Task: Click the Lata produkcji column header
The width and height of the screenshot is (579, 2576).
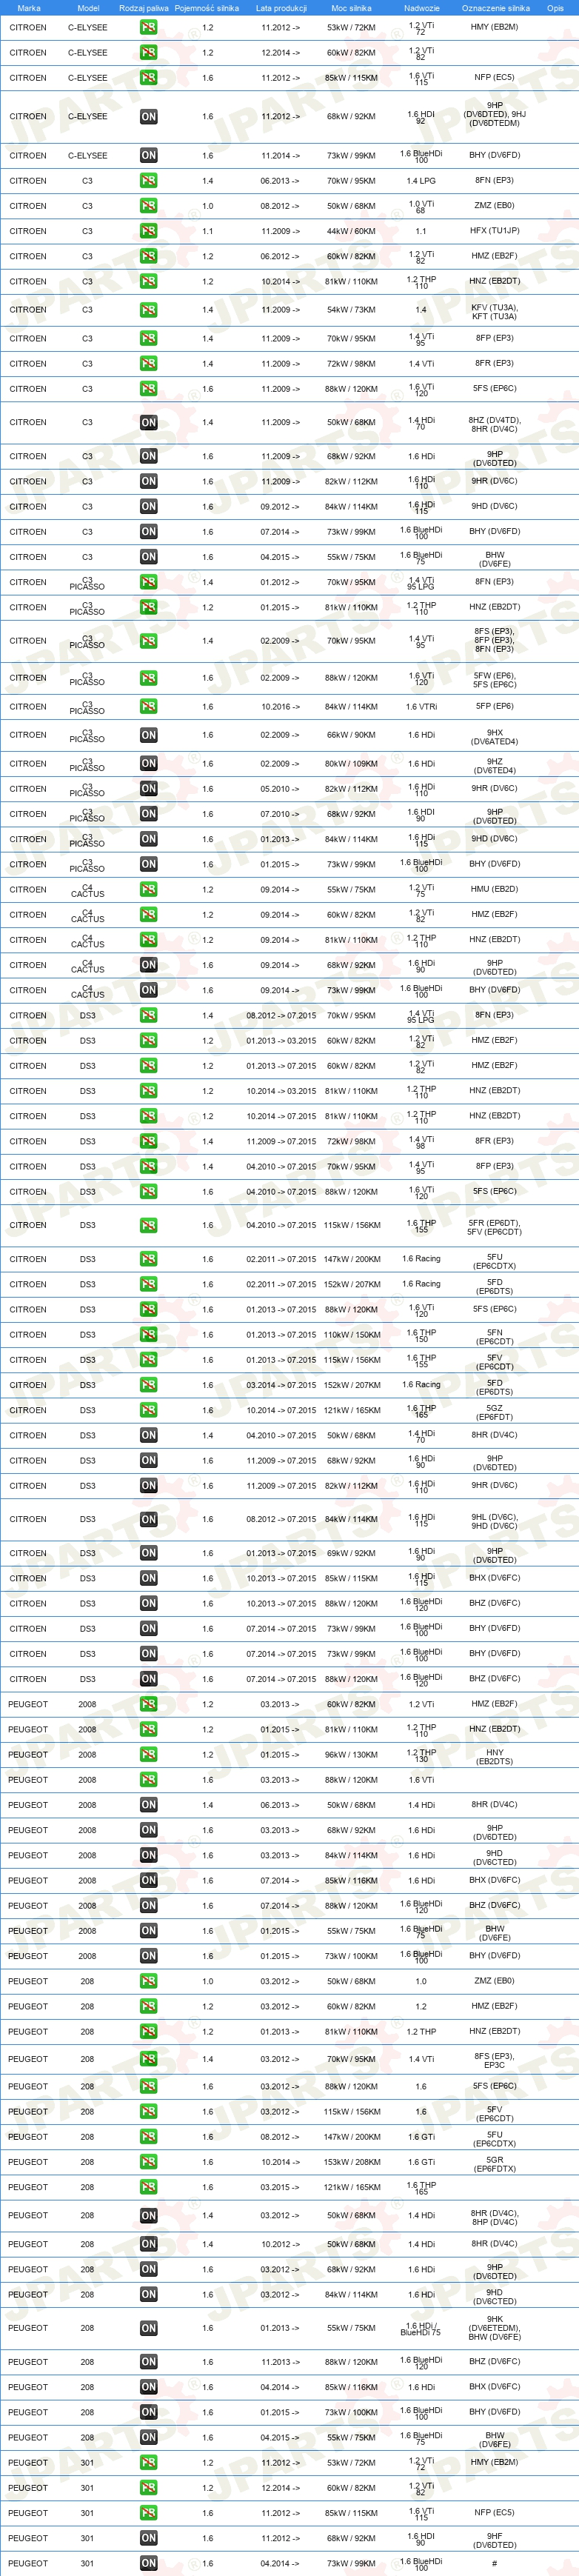Action: (x=281, y=8)
